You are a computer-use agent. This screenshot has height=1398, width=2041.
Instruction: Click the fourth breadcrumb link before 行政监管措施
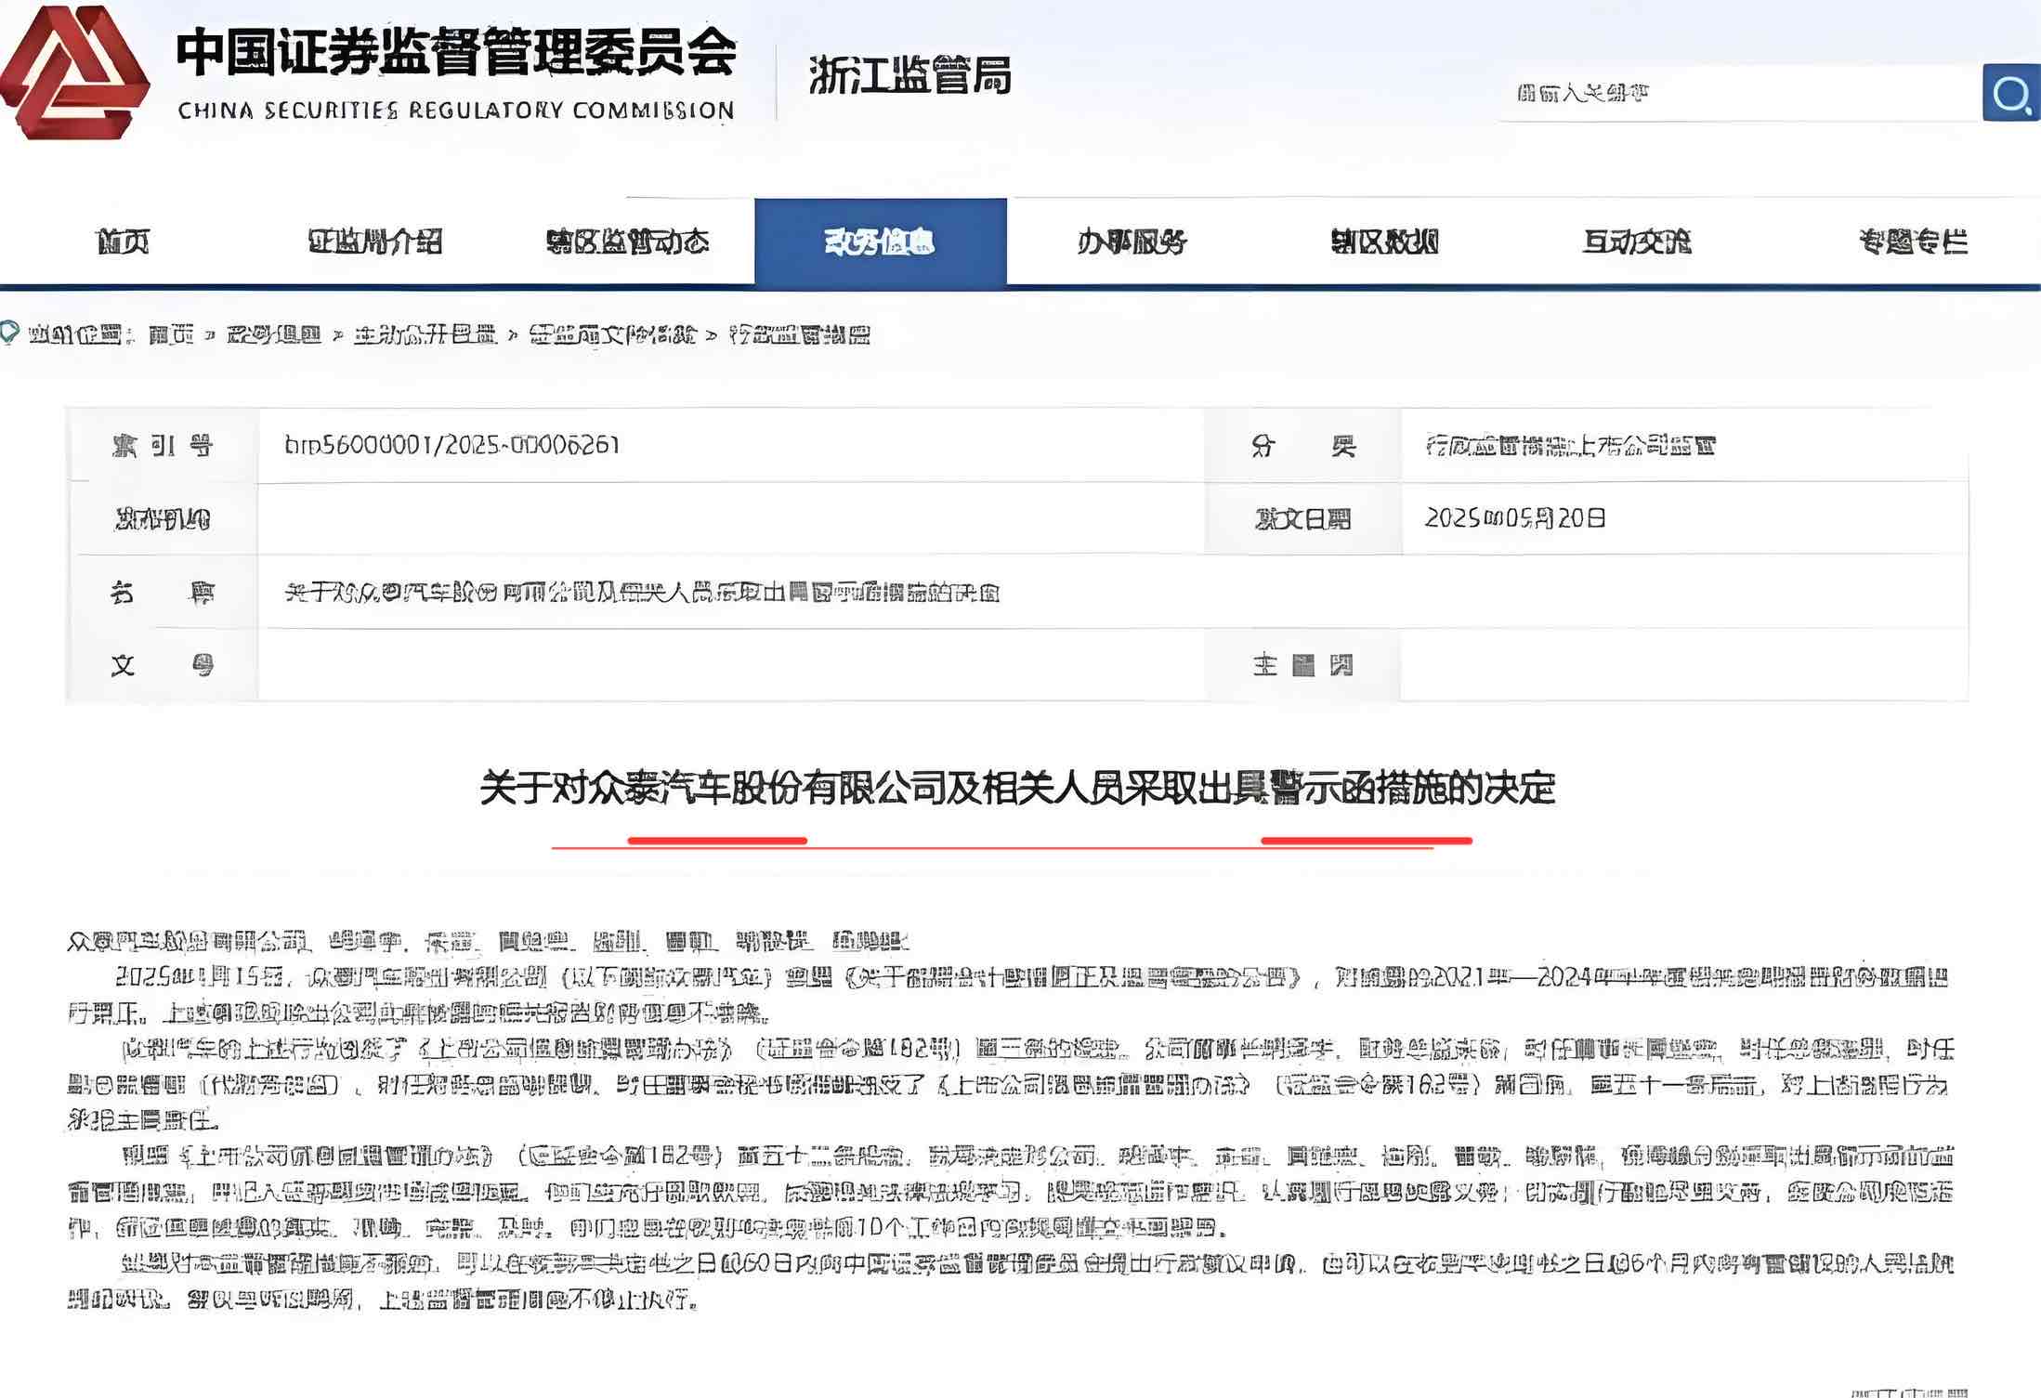pyautogui.click(x=612, y=334)
